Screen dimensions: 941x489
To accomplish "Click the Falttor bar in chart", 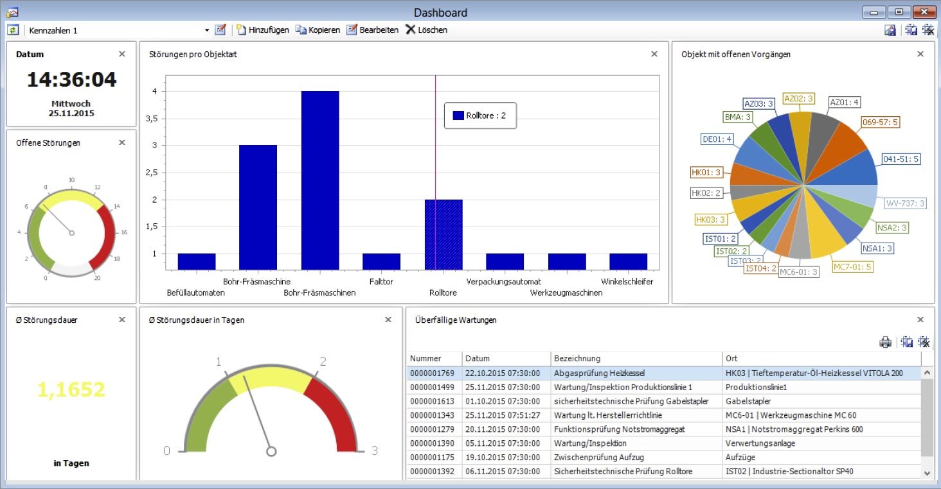I will coord(382,261).
